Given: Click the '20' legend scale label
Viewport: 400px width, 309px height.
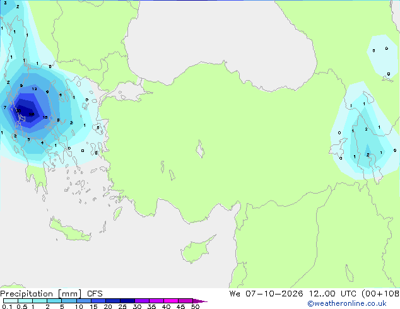Looking at the screenshot, I should (x=108, y=306).
